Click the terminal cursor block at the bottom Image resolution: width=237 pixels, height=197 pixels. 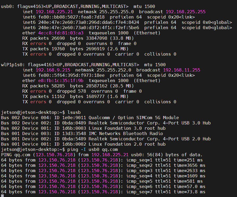2,196
